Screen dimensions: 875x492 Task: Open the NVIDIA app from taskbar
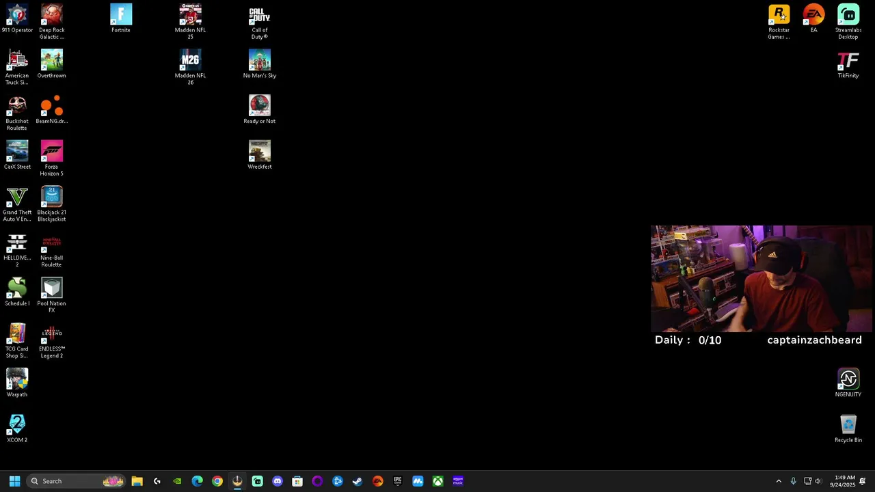pyautogui.click(x=177, y=481)
